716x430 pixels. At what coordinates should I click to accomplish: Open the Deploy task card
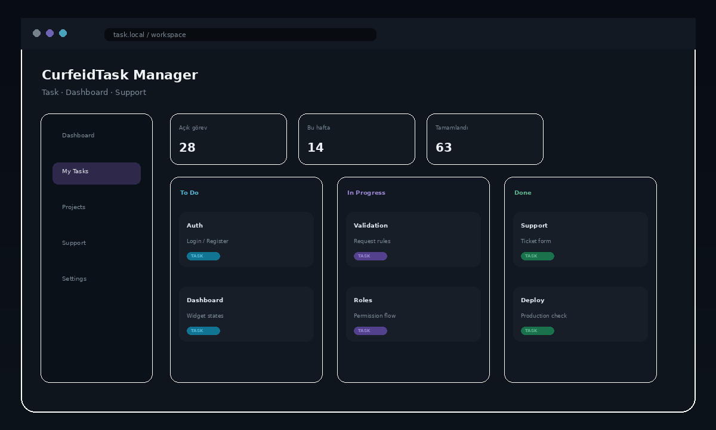coord(581,314)
